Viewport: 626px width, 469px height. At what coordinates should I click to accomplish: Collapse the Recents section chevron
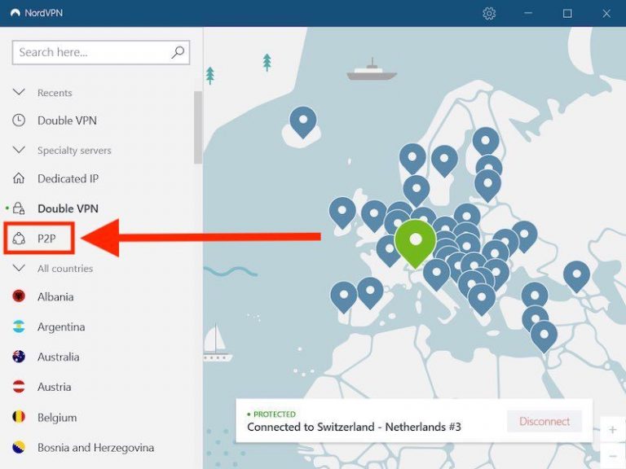(x=19, y=92)
